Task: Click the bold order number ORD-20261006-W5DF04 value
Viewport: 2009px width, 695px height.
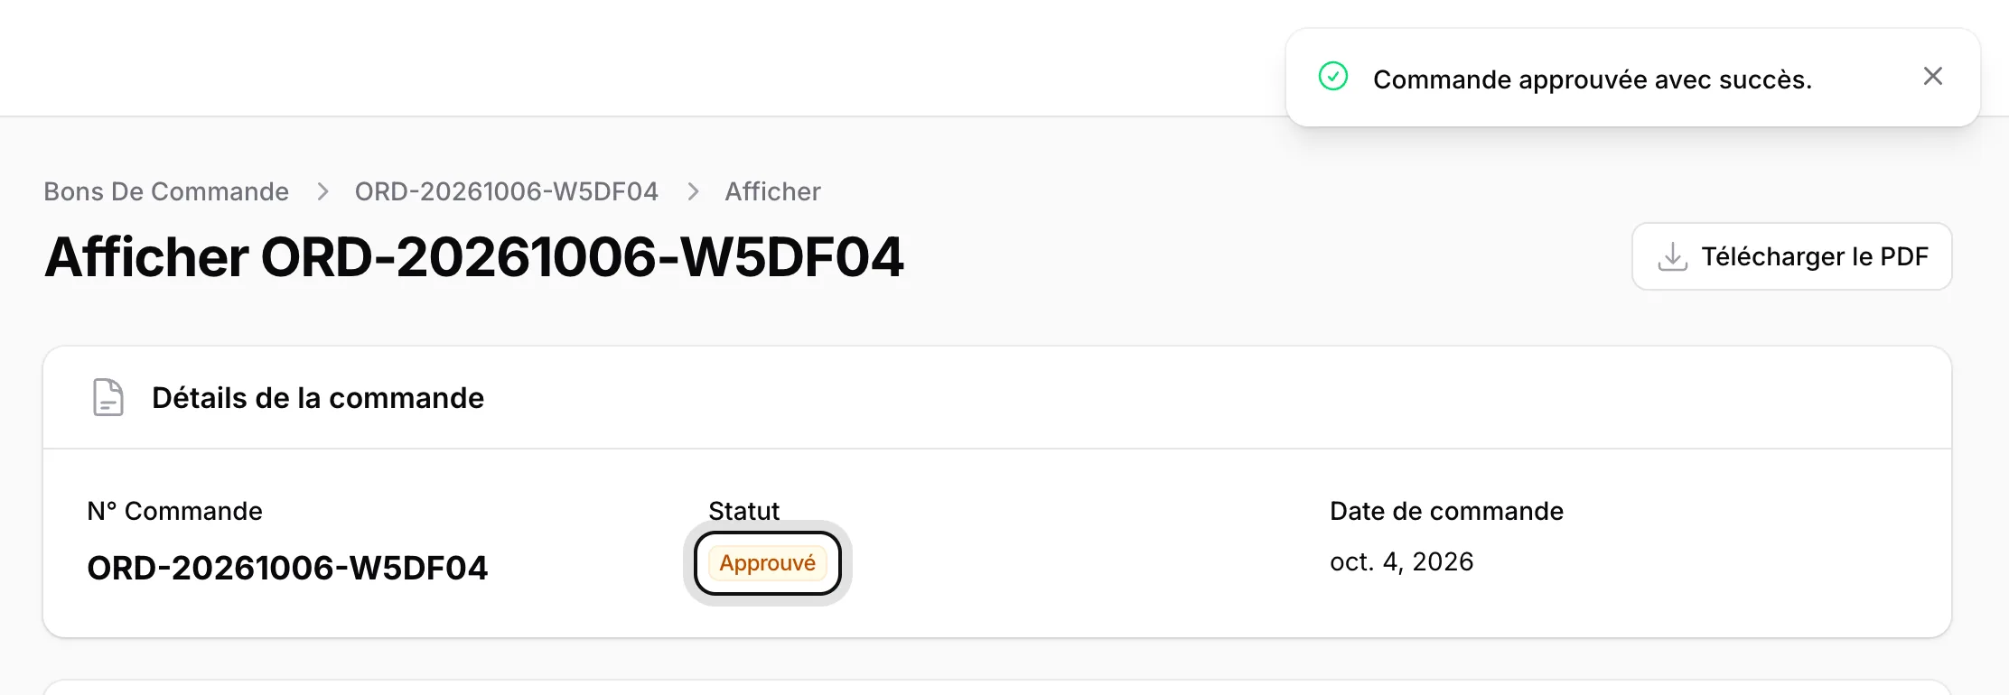Action: point(287,568)
